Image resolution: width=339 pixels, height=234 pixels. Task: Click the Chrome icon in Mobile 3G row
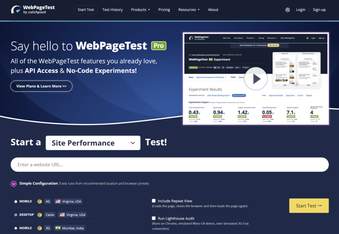pyautogui.click(x=39, y=228)
